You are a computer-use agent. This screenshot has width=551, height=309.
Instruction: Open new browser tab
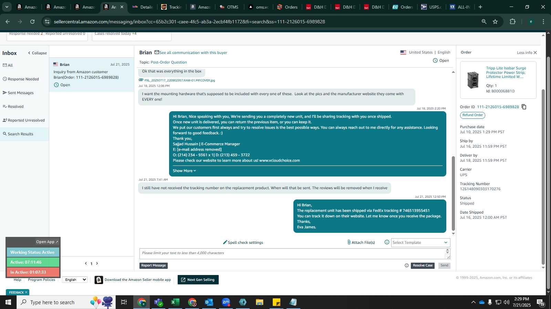480,7
